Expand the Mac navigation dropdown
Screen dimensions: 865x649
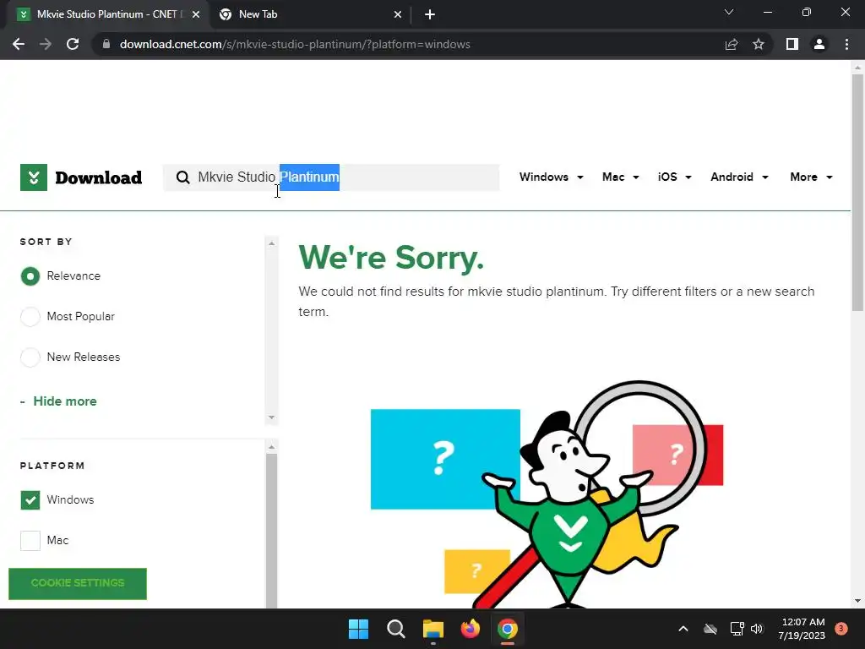(621, 177)
